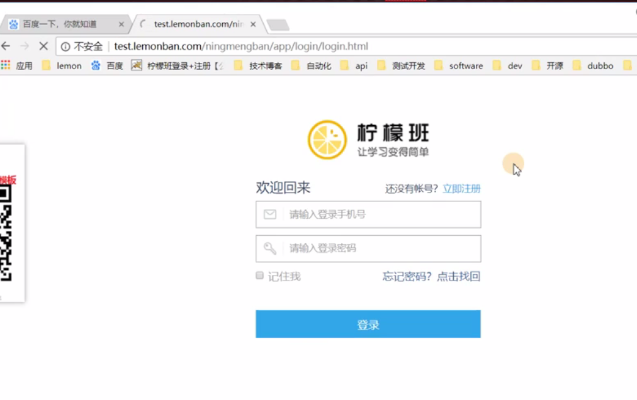Open the 百度 bookmark

pos(107,65)
